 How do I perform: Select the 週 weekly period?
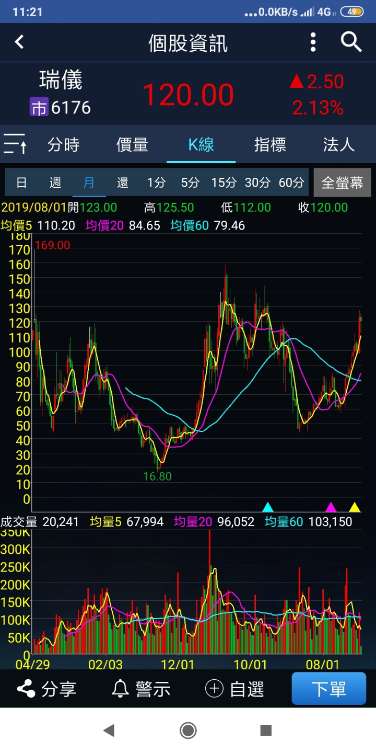pyautogui.click(x=55, y=182)
